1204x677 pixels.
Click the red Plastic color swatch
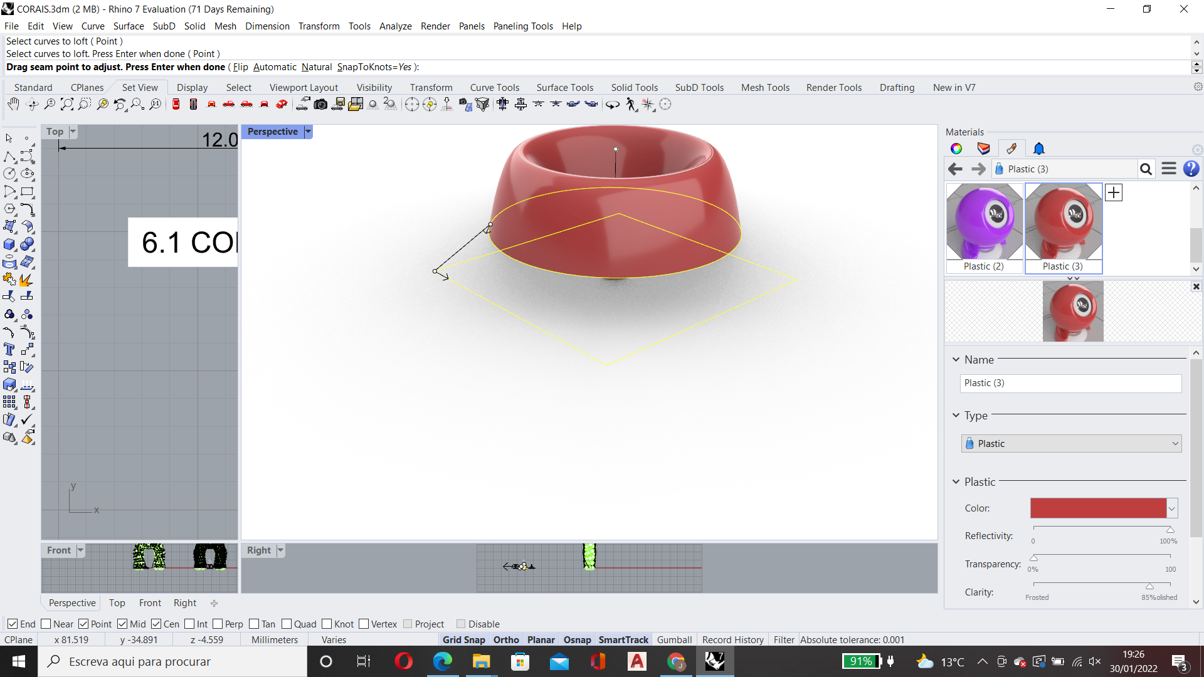[1097, 508]
